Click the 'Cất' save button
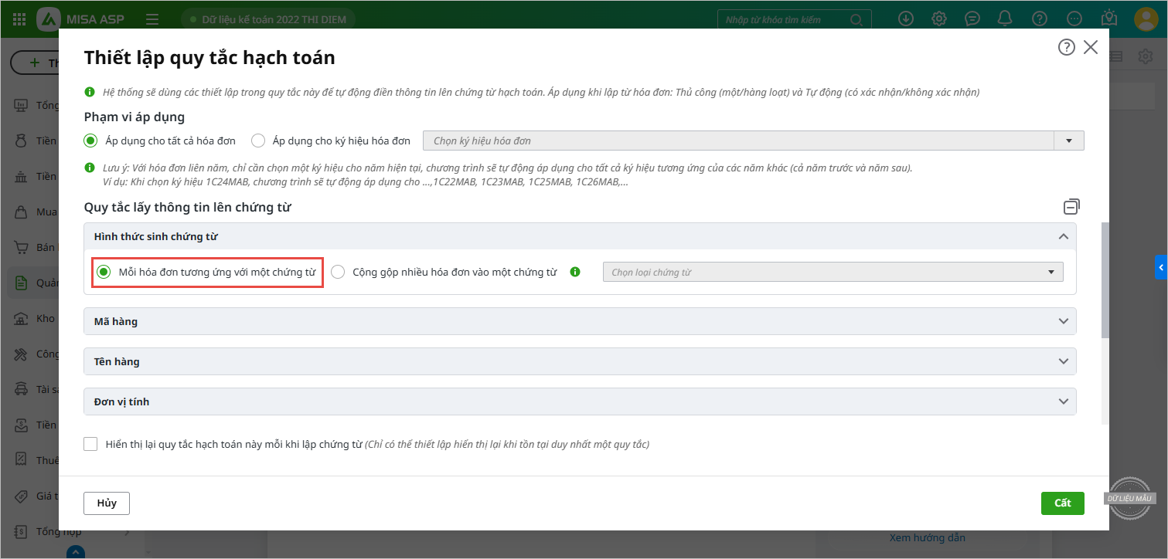This screenshot has height=559, width=1168. click(x=1062, y=503)
